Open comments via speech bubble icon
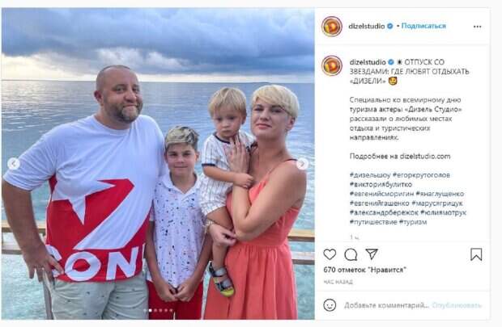 coord(351,254)
